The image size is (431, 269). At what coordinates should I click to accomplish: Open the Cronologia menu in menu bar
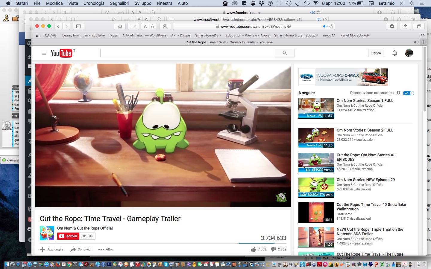click(x=94, y=3)
